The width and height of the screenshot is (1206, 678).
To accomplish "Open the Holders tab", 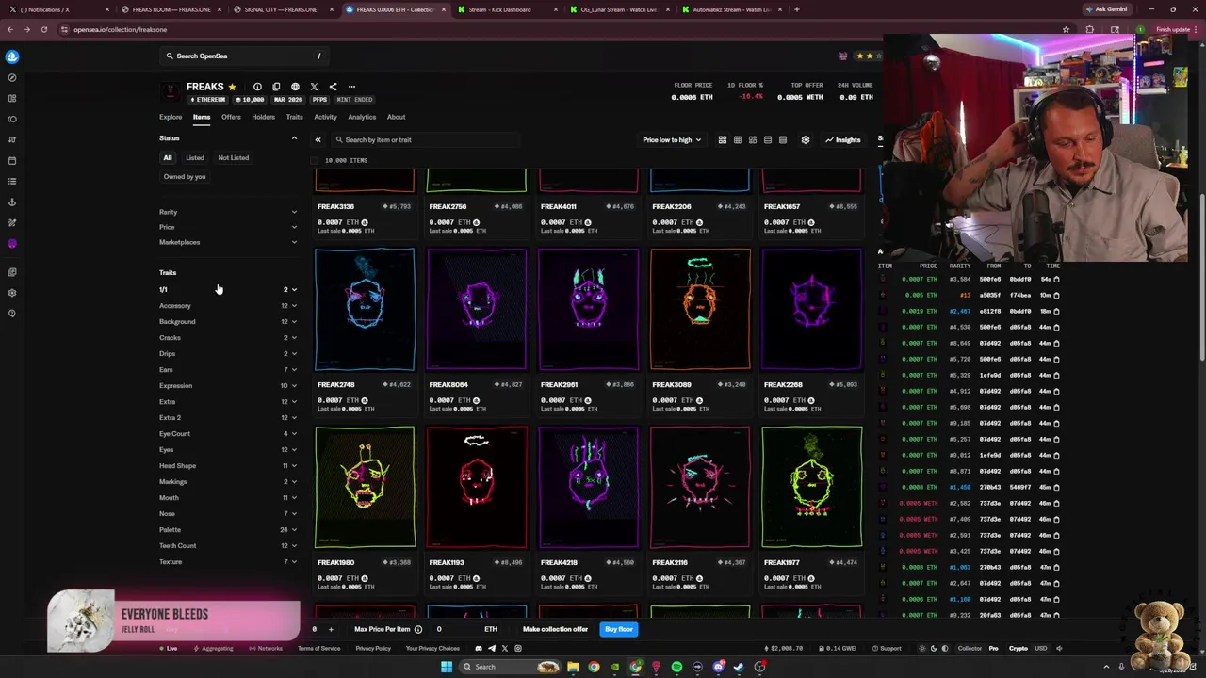I will 264,117.
